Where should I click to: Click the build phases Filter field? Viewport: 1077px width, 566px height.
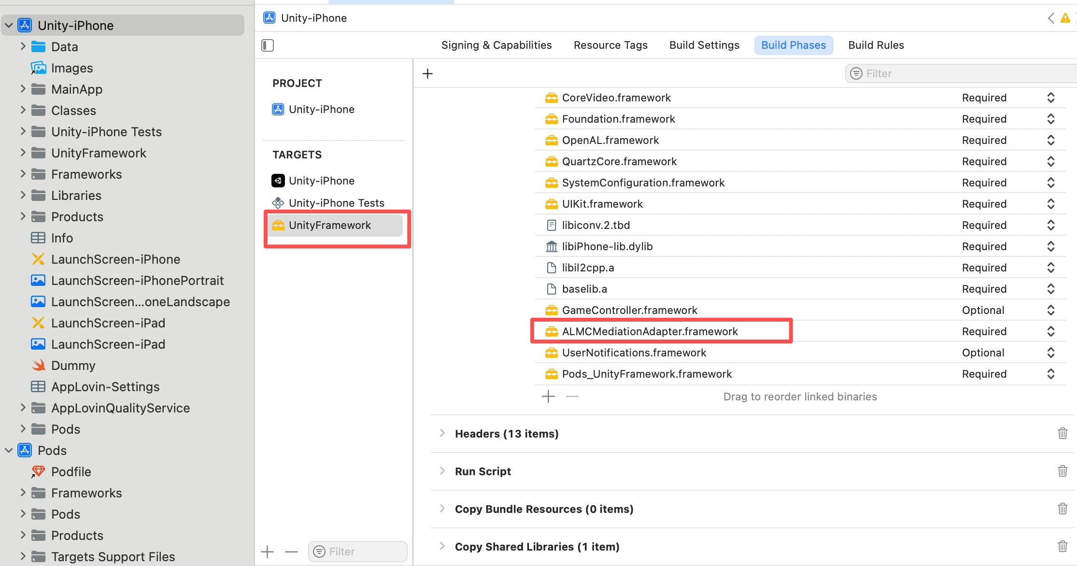[961, 73]
